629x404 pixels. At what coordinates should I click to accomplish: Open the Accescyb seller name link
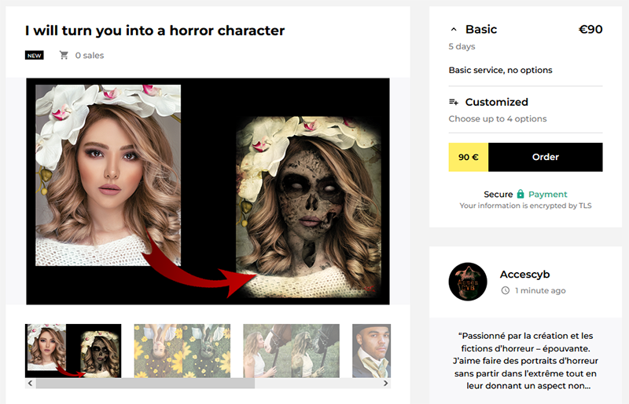524,275
